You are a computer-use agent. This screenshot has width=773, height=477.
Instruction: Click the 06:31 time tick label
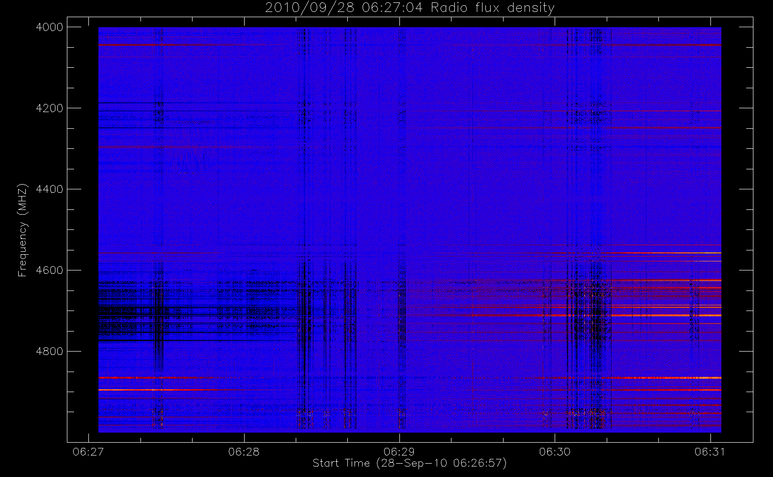pyautogui.click(x=710, y=452)
